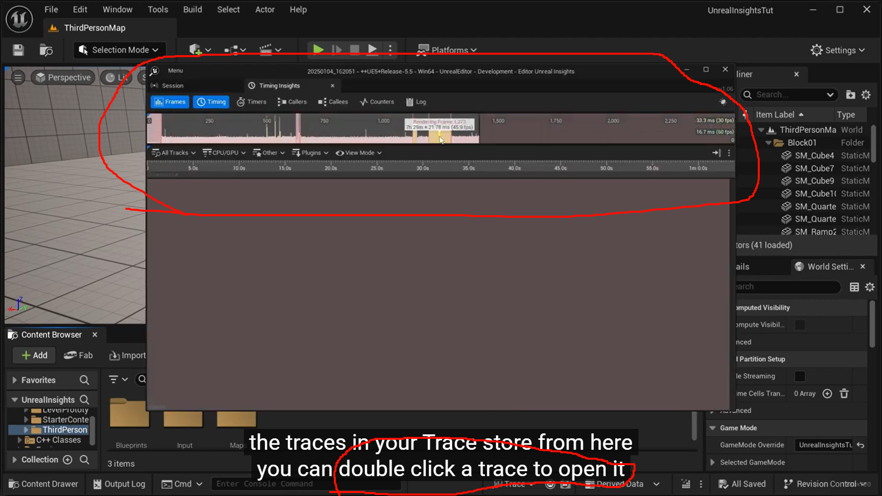This screenshot has width=882, height=496.
Task: Click the 30.0s mark on the timing ruler
Action: pyautogui.click(x=422, y=168)
